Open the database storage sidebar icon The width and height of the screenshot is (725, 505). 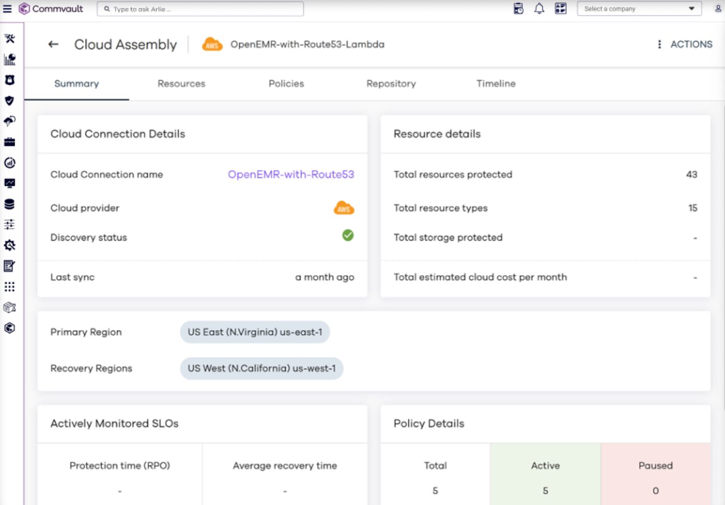click(9, 204)
